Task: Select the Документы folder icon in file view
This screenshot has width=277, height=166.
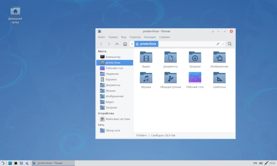Action: pos(170,57)
